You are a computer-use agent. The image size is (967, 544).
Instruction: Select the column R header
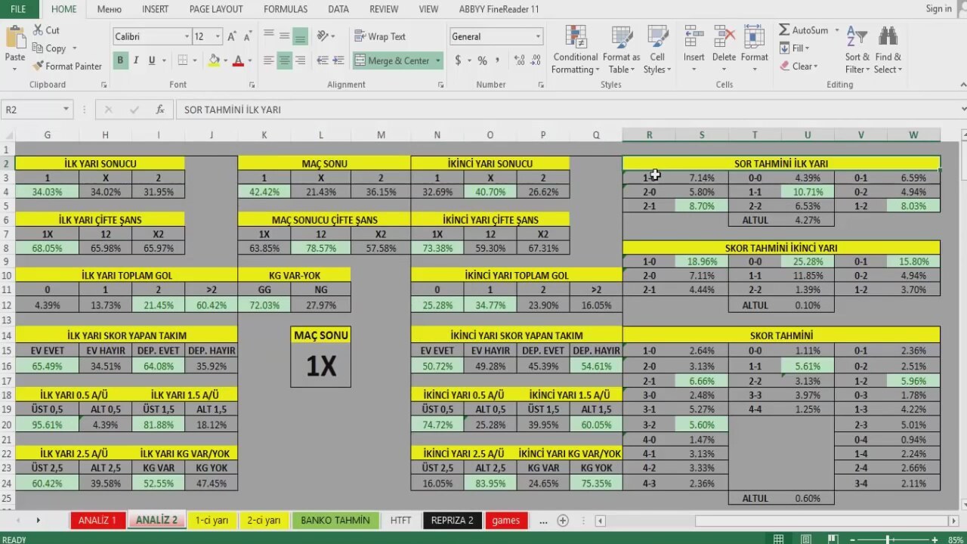[x=649, y=134]
